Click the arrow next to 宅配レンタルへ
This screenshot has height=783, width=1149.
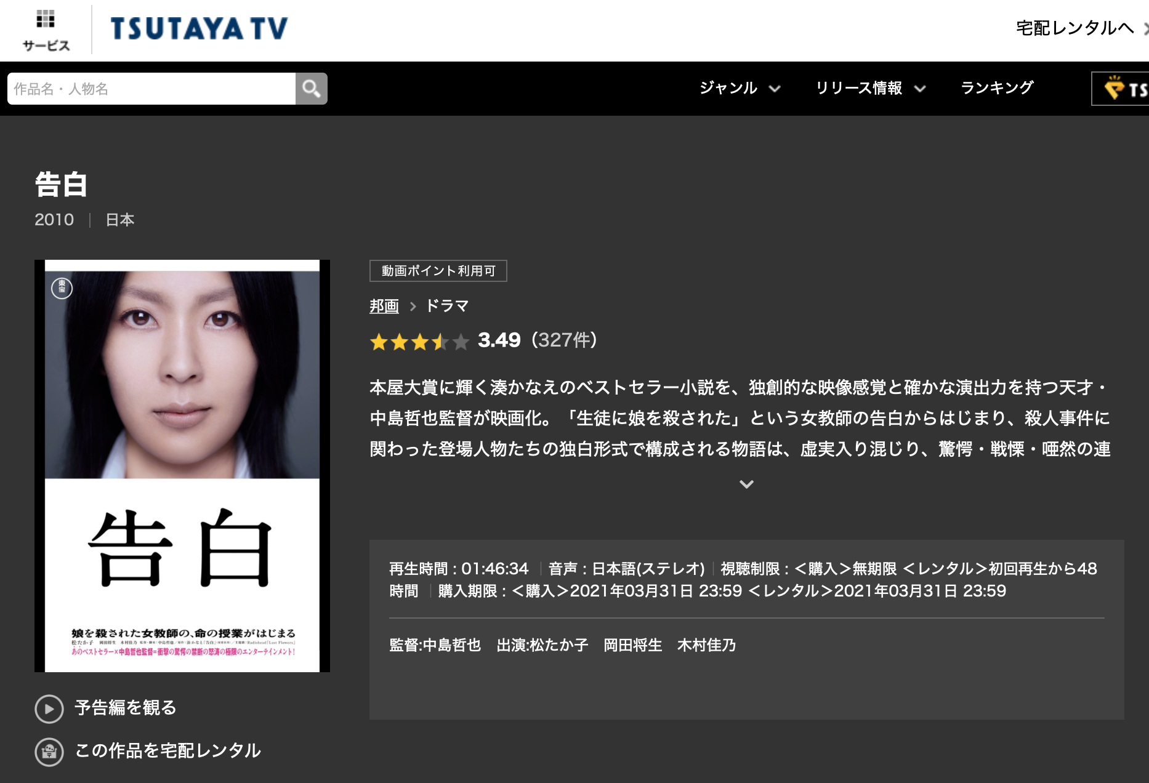(1145, 28)
